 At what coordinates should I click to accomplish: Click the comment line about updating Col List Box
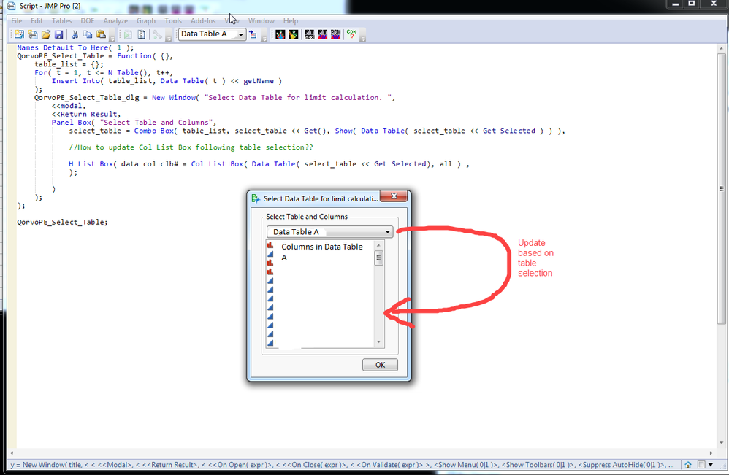pos(191,147)
